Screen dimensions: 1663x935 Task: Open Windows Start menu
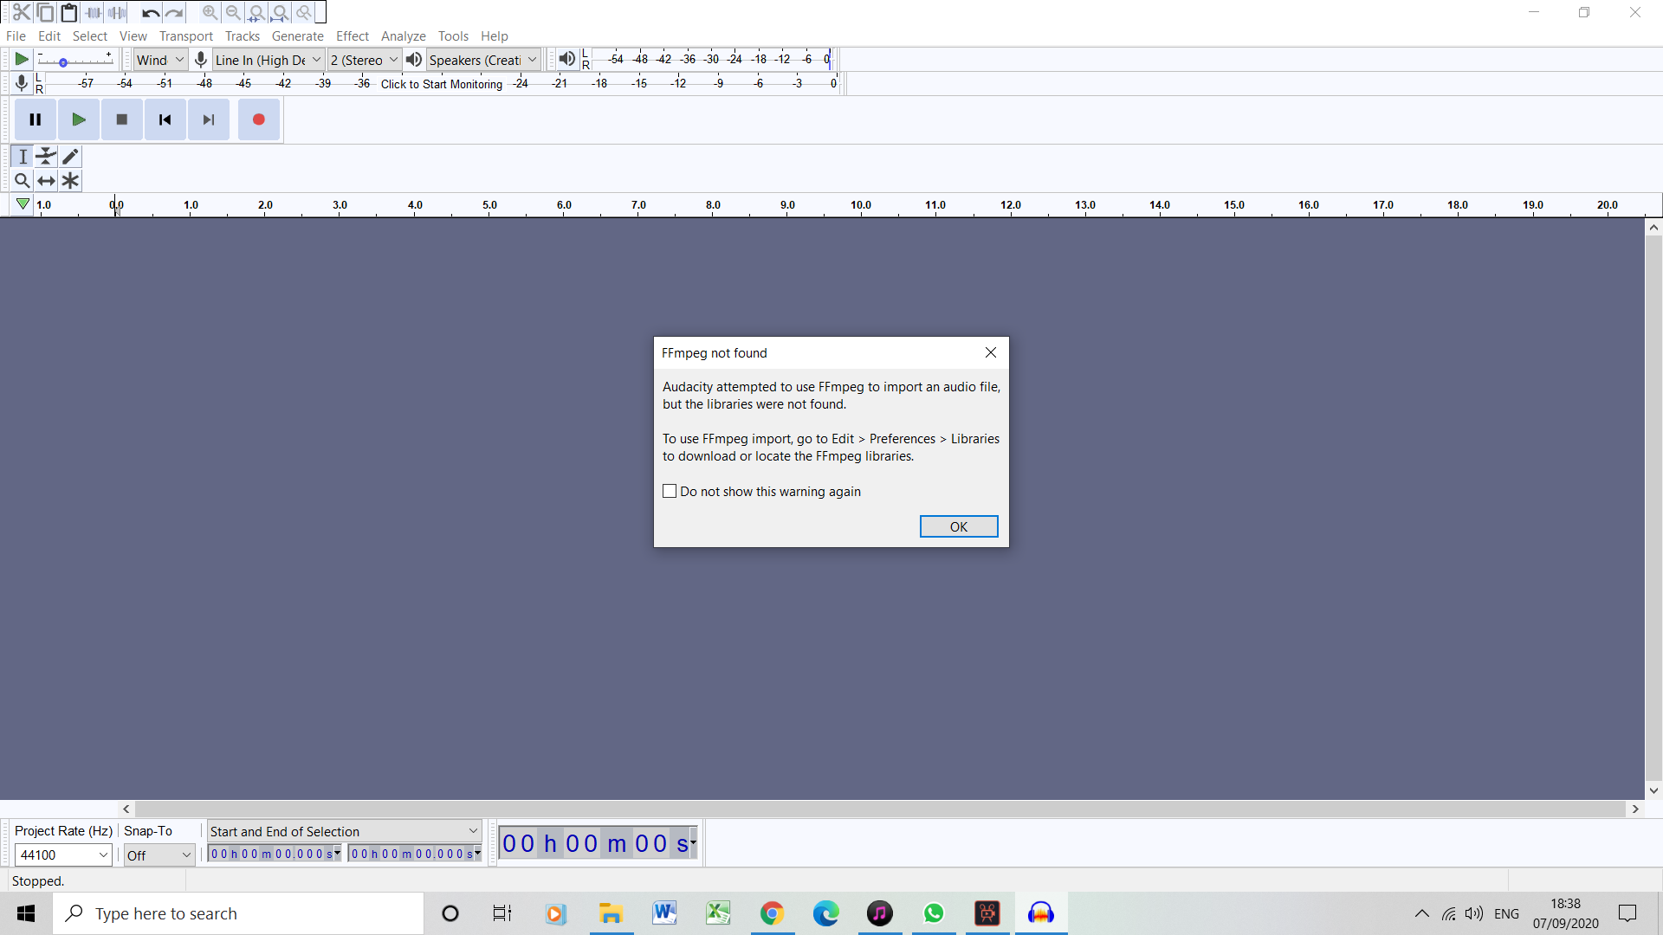click(x=26, y=913)
